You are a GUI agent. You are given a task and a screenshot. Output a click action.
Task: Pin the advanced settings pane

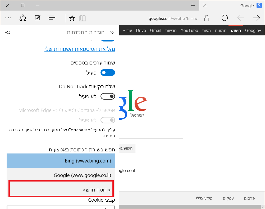(x=7, y=32)
